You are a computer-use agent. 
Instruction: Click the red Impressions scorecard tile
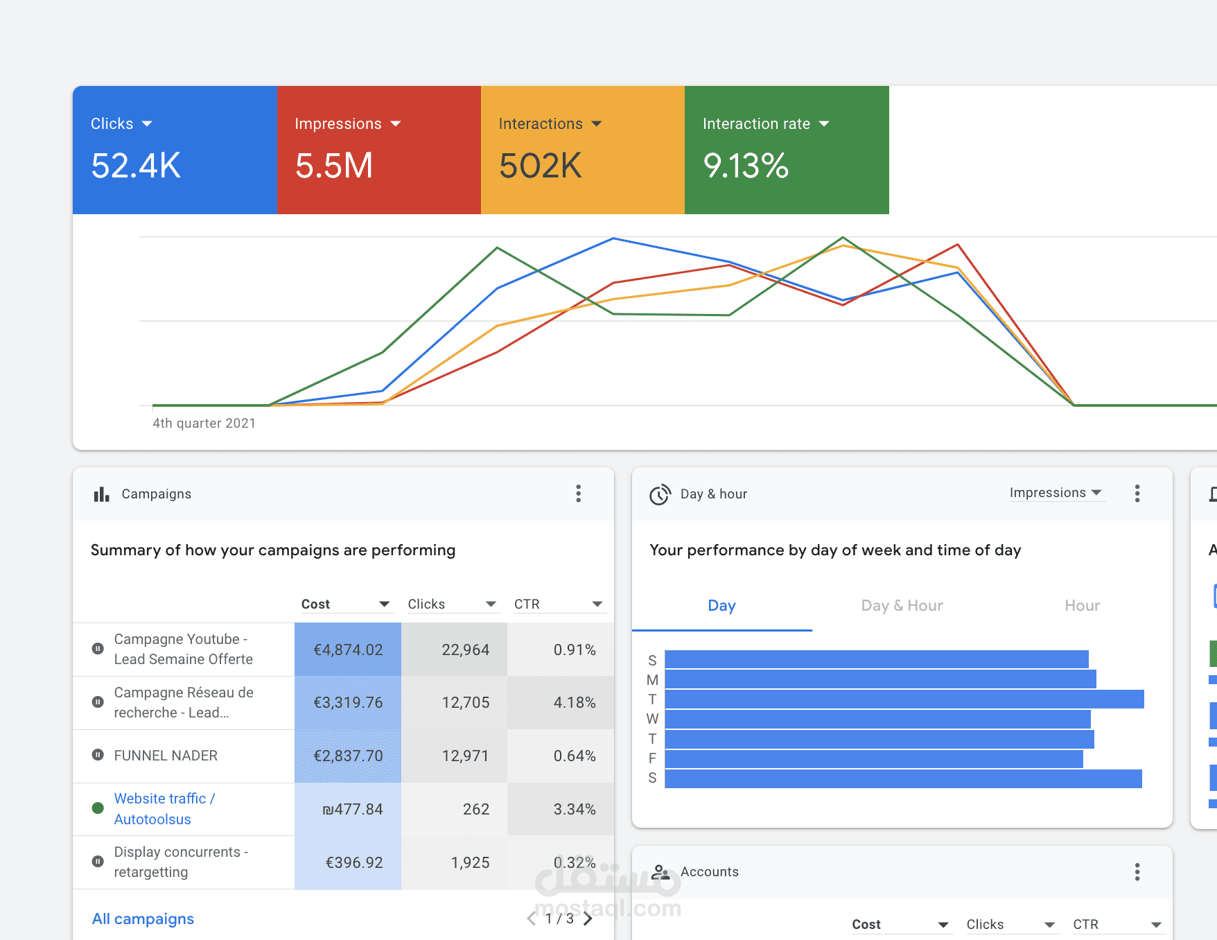[x=378, y=150]
